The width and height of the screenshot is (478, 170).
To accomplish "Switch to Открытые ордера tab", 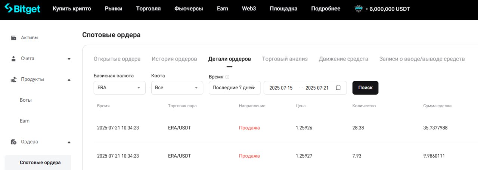I will pyautogui.click(x=117, y=59).
